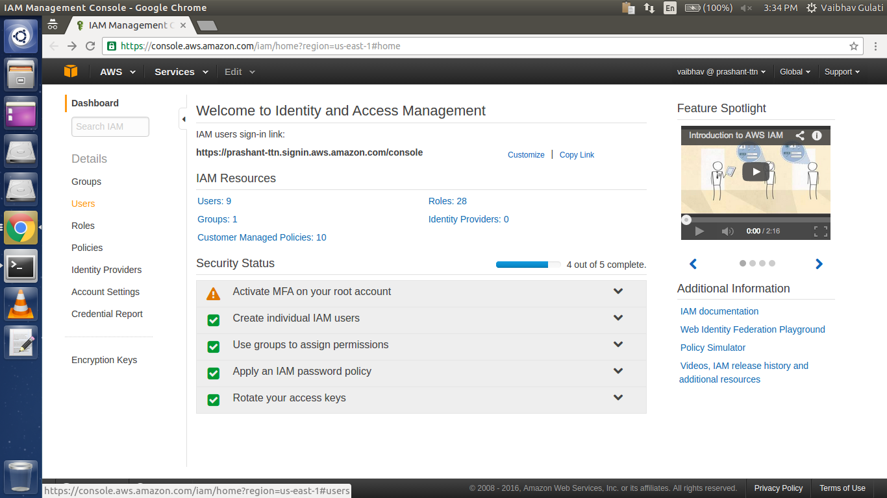Open a new browser tab
887x498 pixels.
pos(207,26)
